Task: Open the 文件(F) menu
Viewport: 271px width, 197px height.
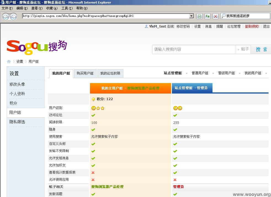Action: coord(7,8)
